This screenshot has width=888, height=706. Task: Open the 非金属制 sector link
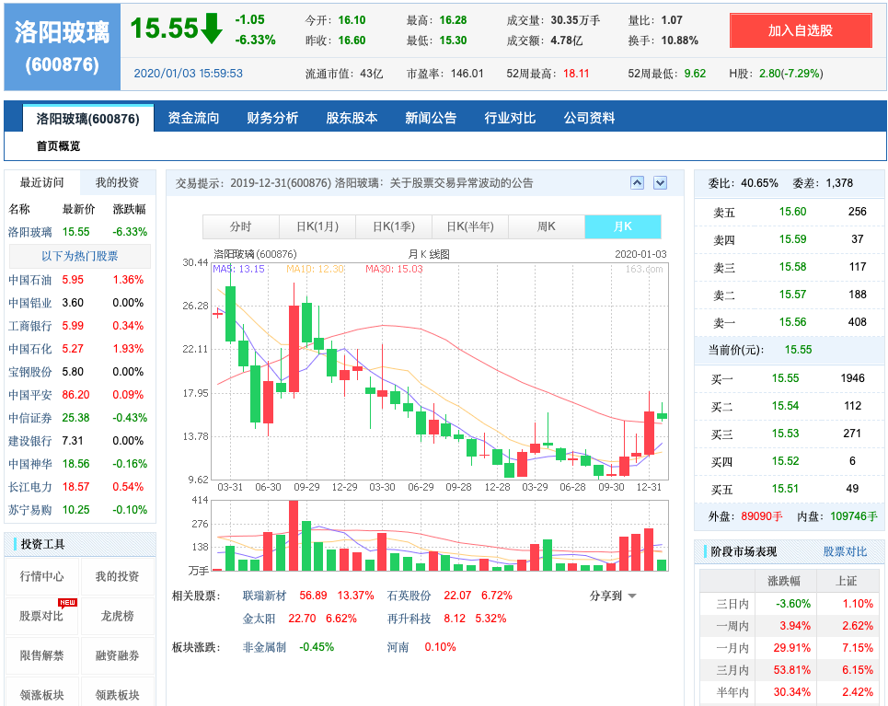click(x=264, y=647)
